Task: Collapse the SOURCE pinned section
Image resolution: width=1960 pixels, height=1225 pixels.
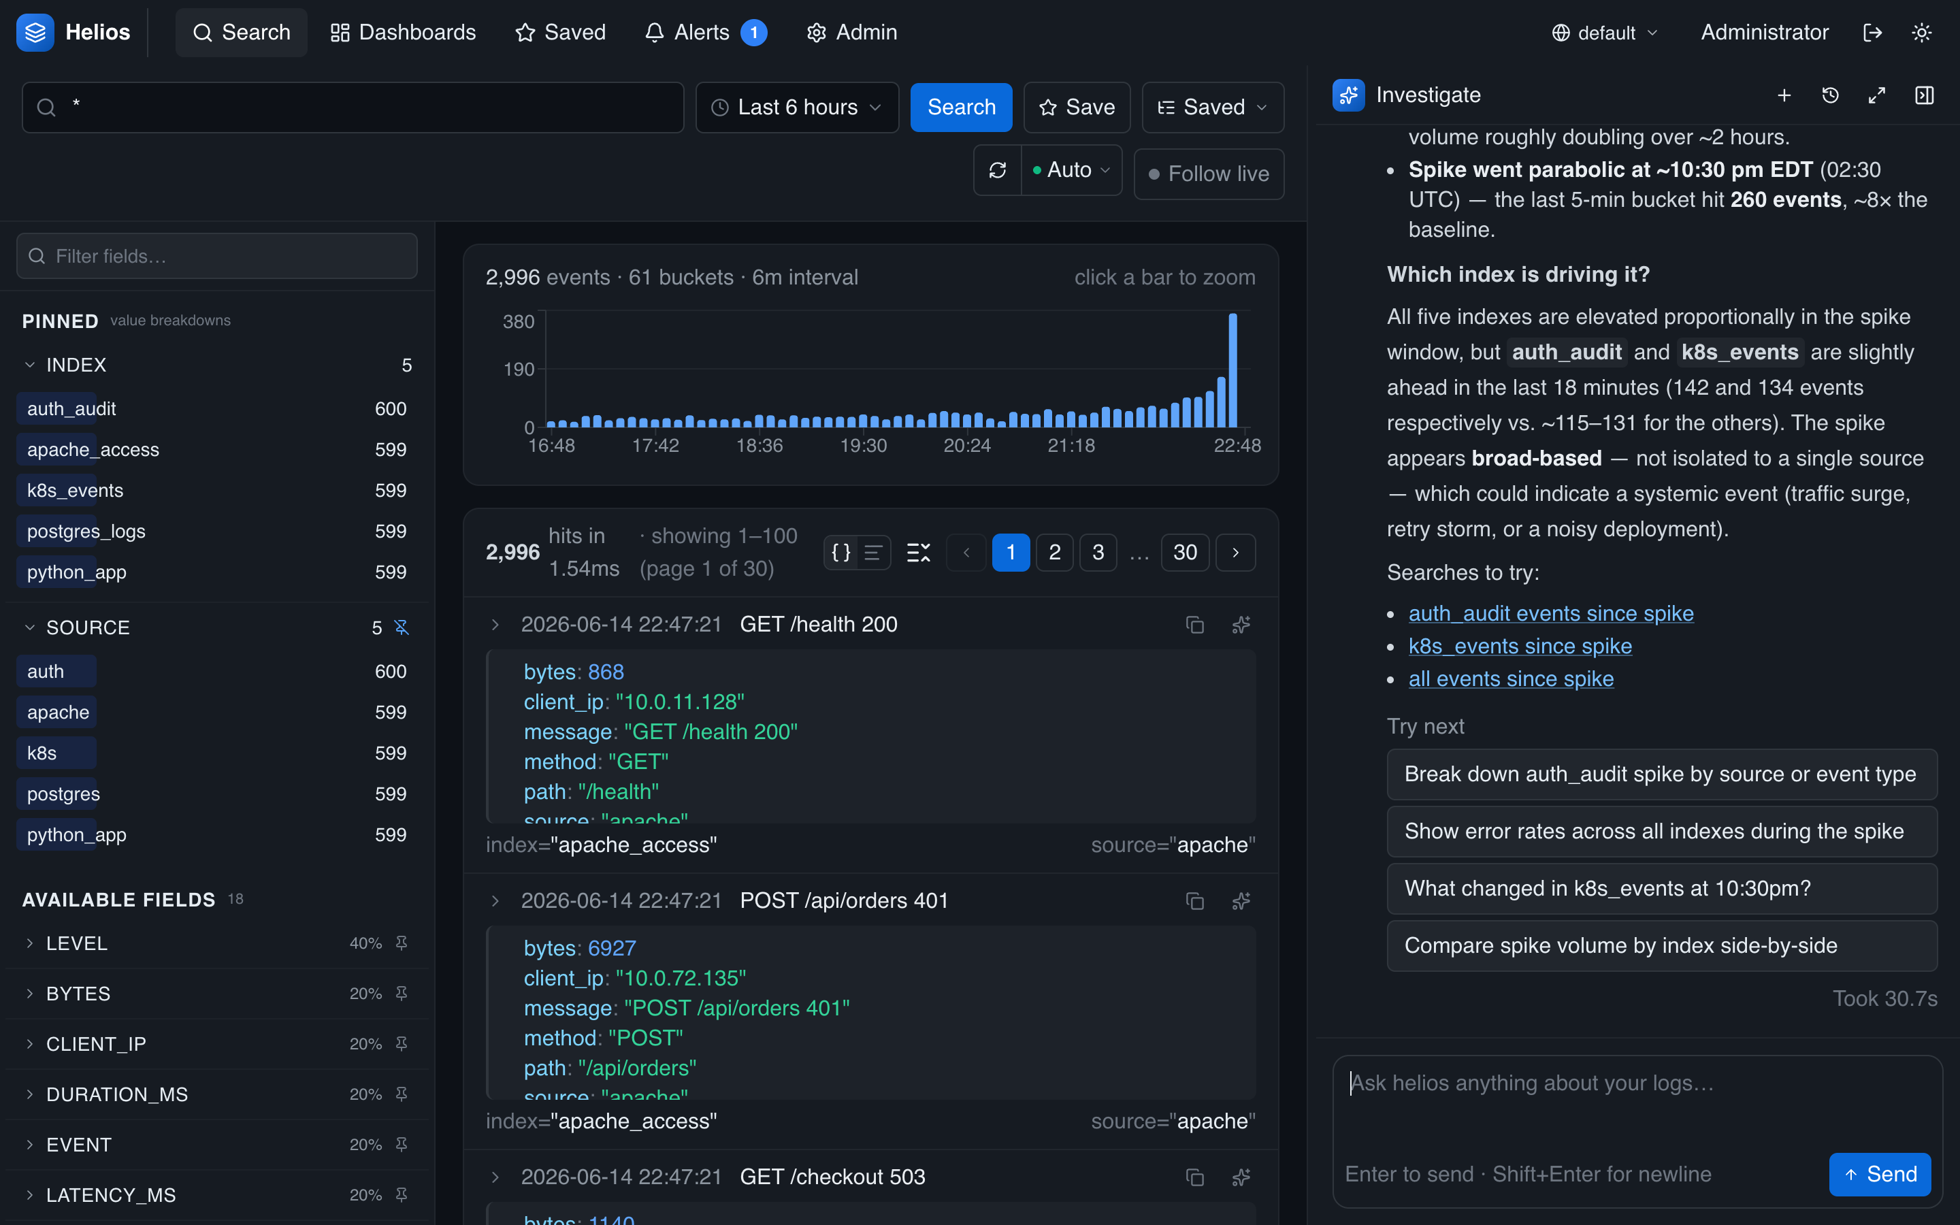Action: [x=30, y=628]
